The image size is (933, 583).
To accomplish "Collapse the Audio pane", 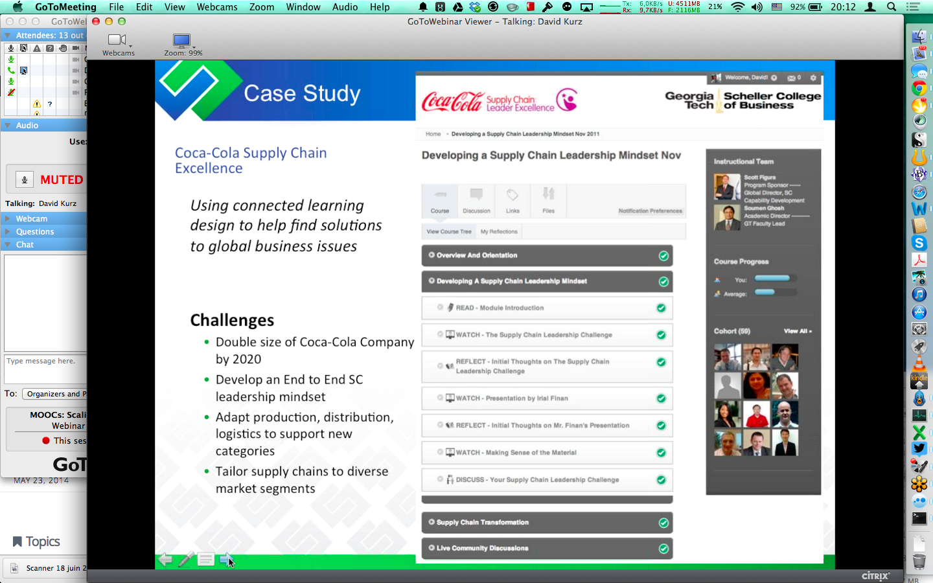I will tap(8, 125).
